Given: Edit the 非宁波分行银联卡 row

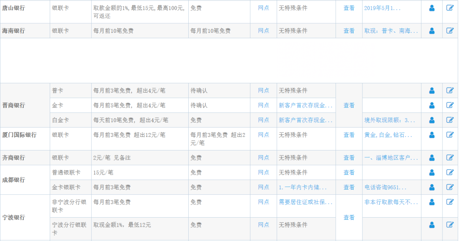Looking at the screenshot, I should pyautogui.click(x=450, y=202).
